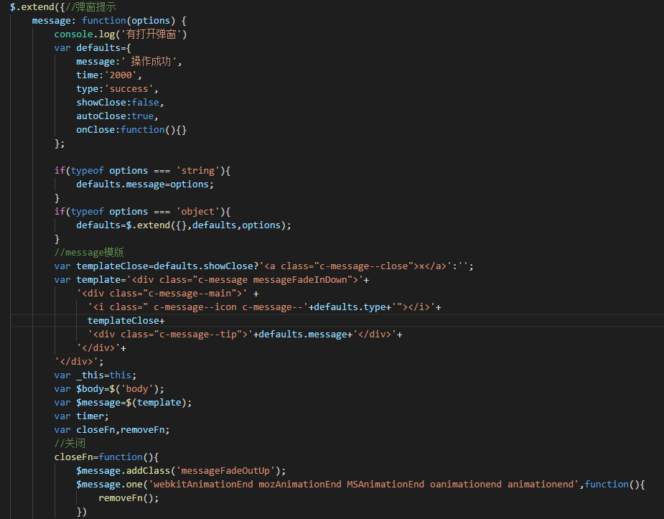Click the 'var closeFn,removeFn;' line

coord(112,430)
